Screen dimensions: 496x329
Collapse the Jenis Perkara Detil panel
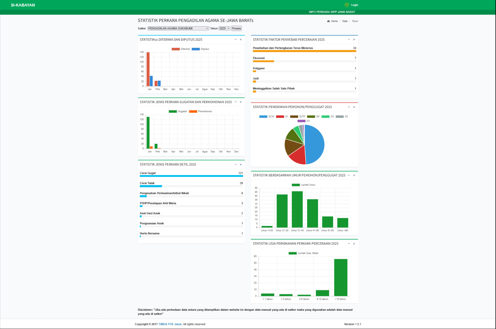236,165
